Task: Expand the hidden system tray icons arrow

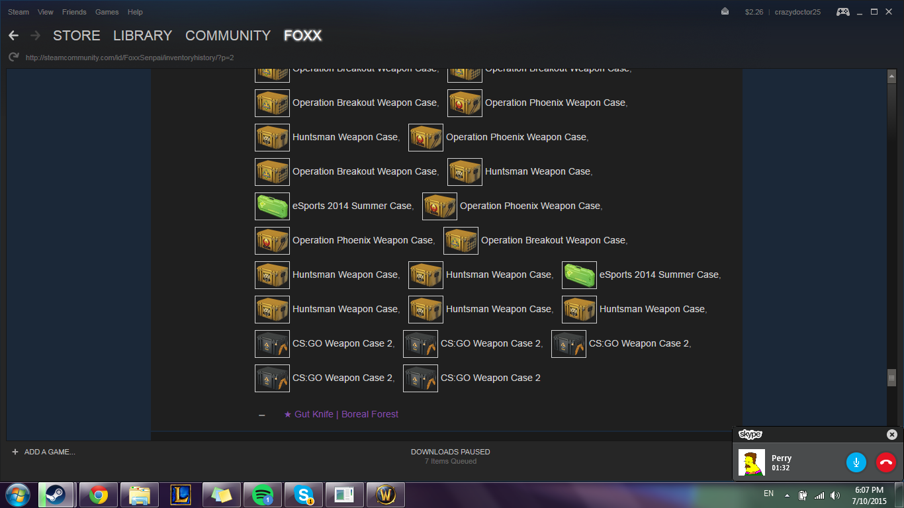Action: click(x=787, y=495)
